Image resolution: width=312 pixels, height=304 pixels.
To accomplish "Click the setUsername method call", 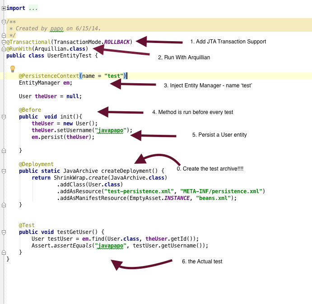I will [x=74, y=130].
